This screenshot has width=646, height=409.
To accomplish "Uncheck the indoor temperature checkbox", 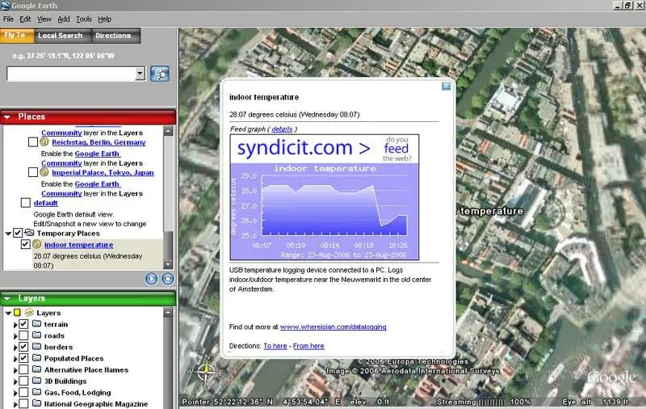I will [25, 244].
